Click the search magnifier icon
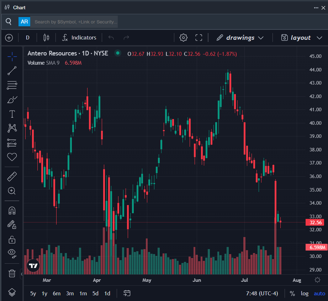The image size is (328, 301). [9, 22]
